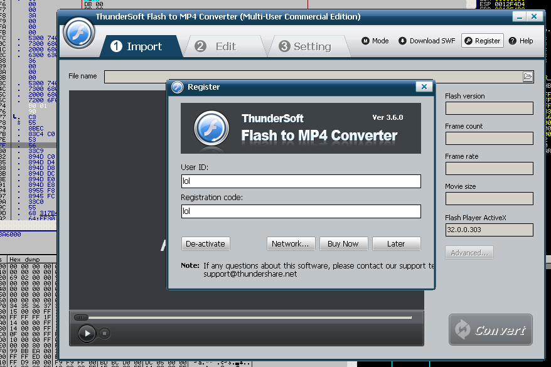Click the Flash version field
The width and height of the screenshot is (551, 367).
(489, 108)
